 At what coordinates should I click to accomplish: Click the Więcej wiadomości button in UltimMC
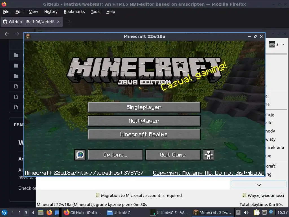(x=263, y=196)
